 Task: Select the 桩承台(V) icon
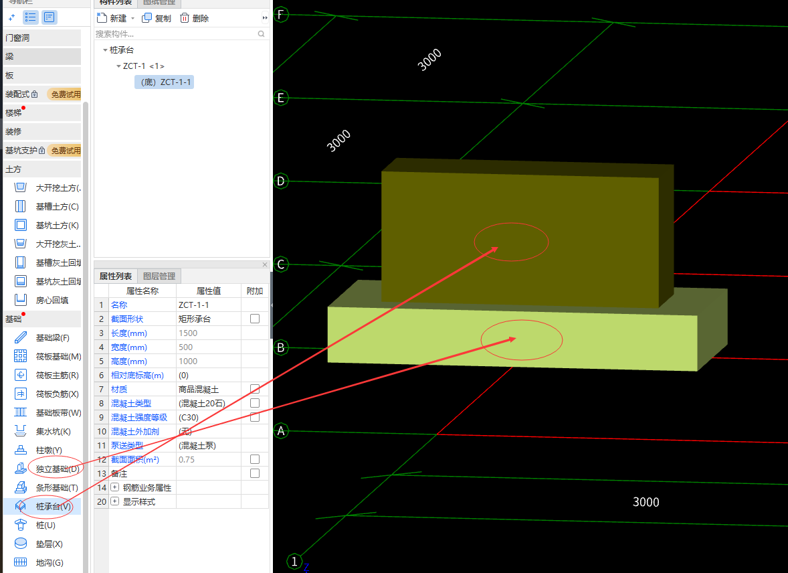click(x=21, y=506)
